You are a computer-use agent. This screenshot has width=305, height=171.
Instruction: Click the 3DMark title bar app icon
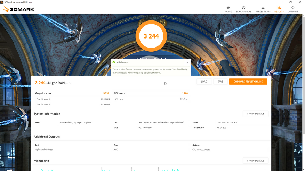tap(2, 2)
